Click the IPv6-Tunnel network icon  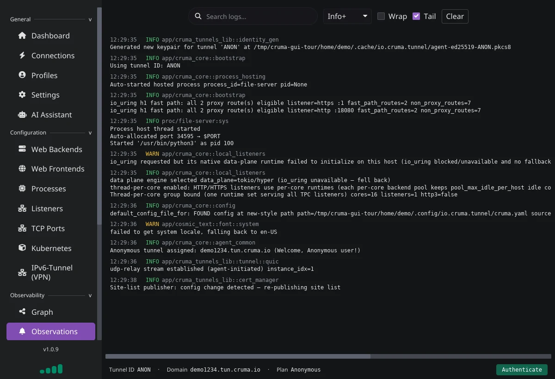pos(22,273)
